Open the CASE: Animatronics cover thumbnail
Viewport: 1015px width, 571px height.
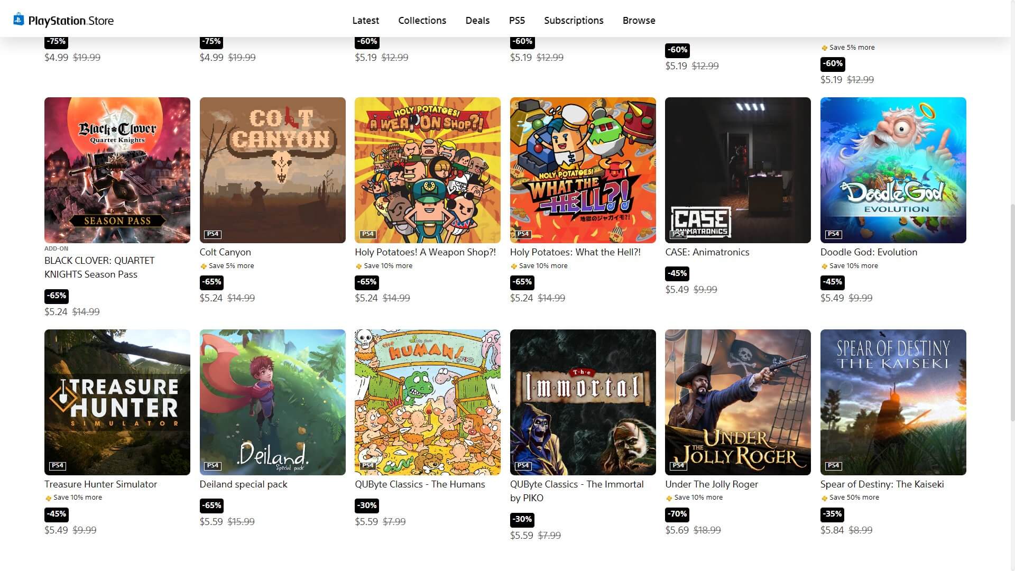click(737, 170)
